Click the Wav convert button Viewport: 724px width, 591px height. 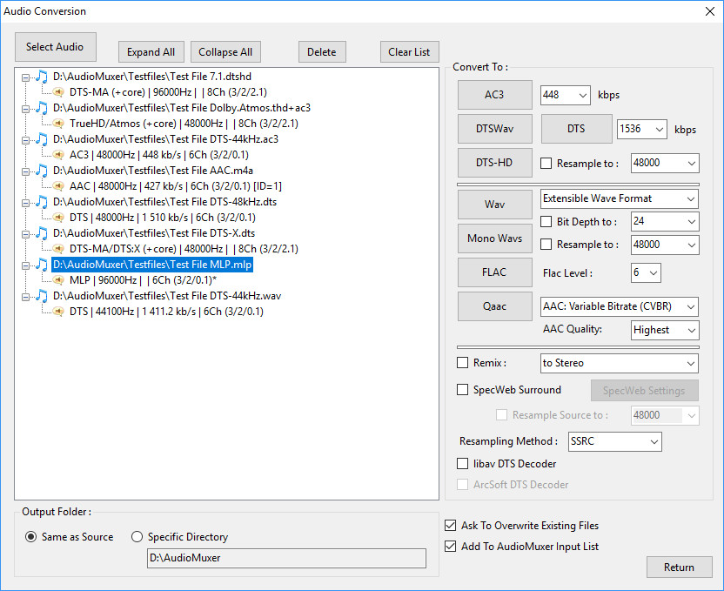click(494, 204)
